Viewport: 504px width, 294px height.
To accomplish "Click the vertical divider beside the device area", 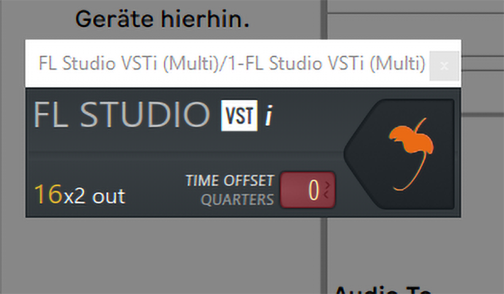I will [x=324, y=19].
